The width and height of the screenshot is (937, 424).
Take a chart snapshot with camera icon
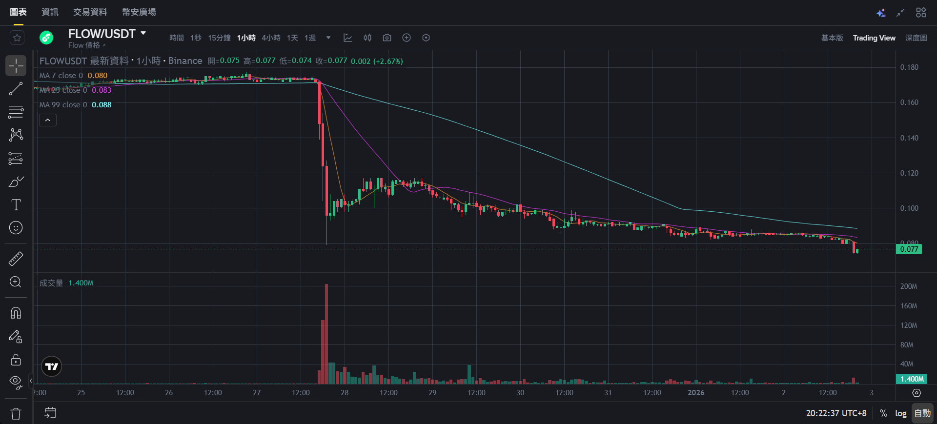click(387, 38)
